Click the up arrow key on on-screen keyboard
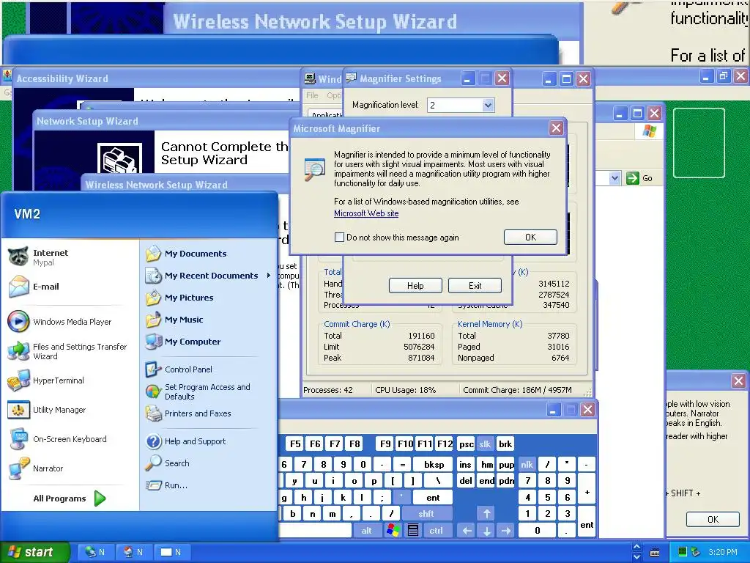 pyautogui.click(x=486, y=514)
